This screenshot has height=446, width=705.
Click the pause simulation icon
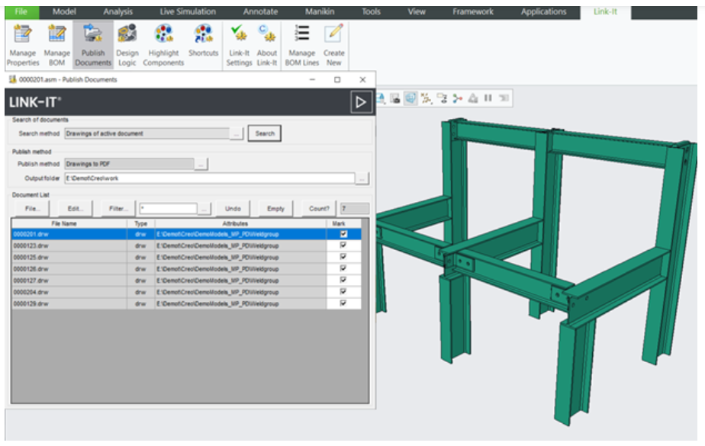coord(488,98)
